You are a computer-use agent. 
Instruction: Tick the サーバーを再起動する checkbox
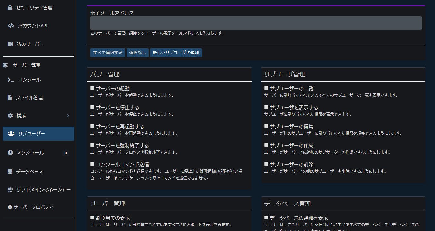point(92,126)
